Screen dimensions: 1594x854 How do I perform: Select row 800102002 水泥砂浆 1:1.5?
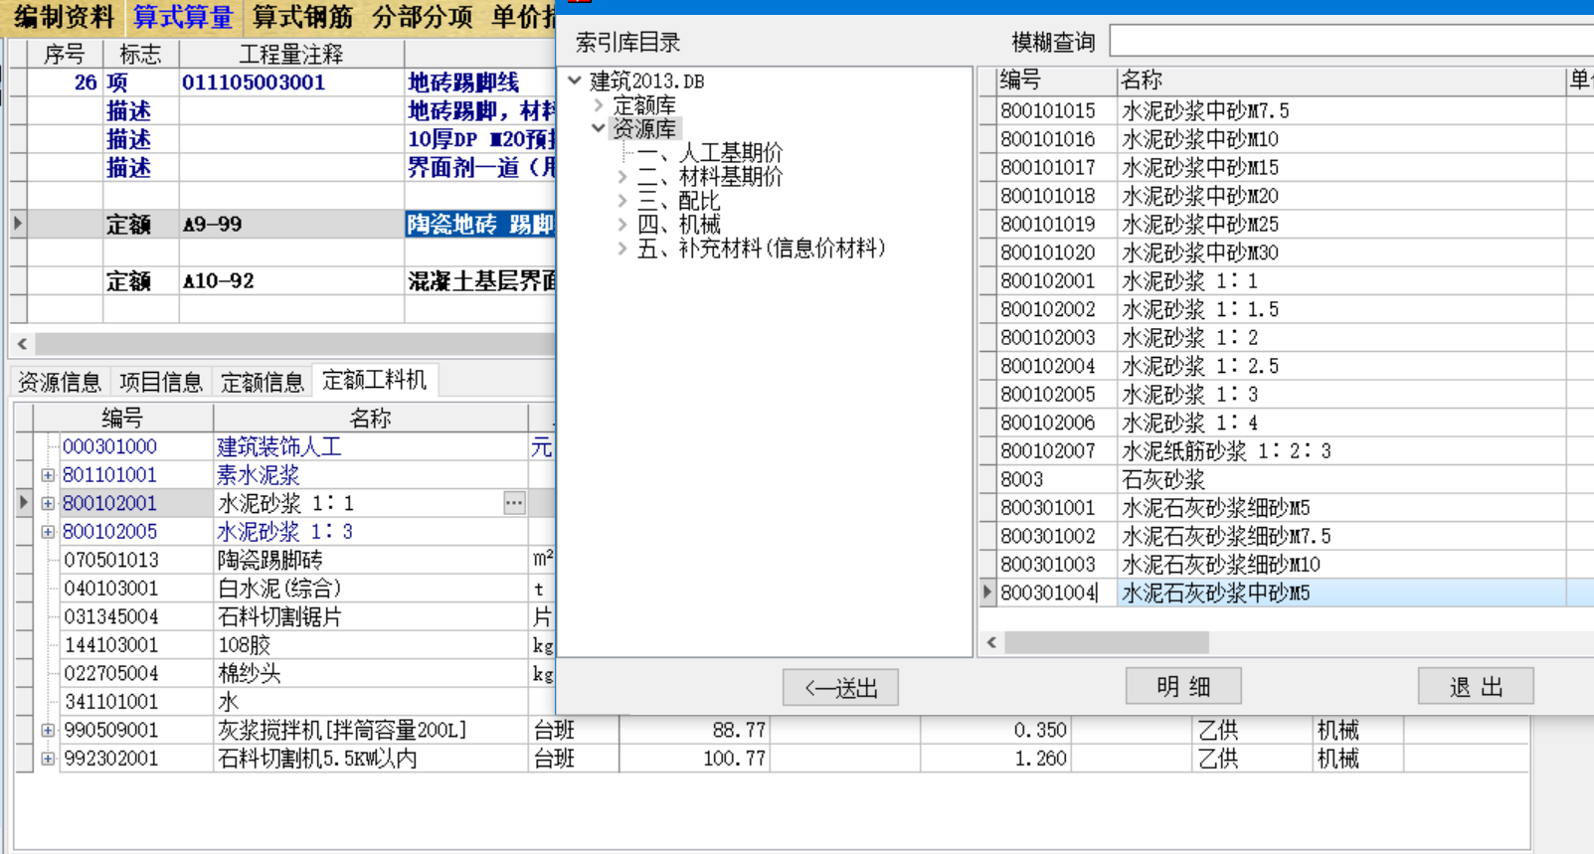(1286, 309)
